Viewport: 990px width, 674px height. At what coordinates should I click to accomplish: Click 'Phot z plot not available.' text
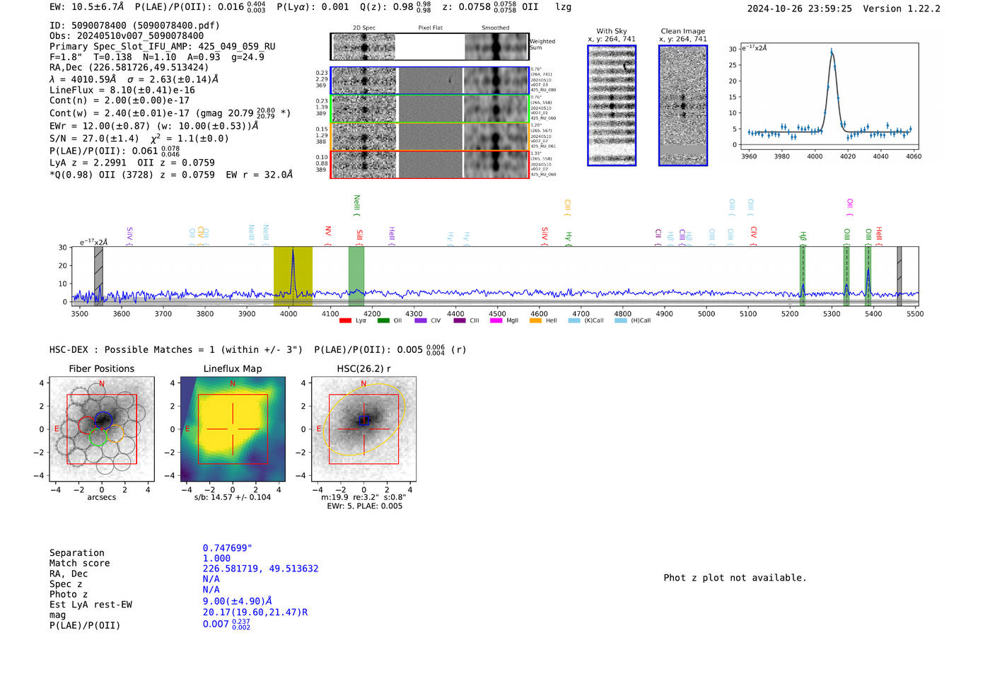click(735, 578)
